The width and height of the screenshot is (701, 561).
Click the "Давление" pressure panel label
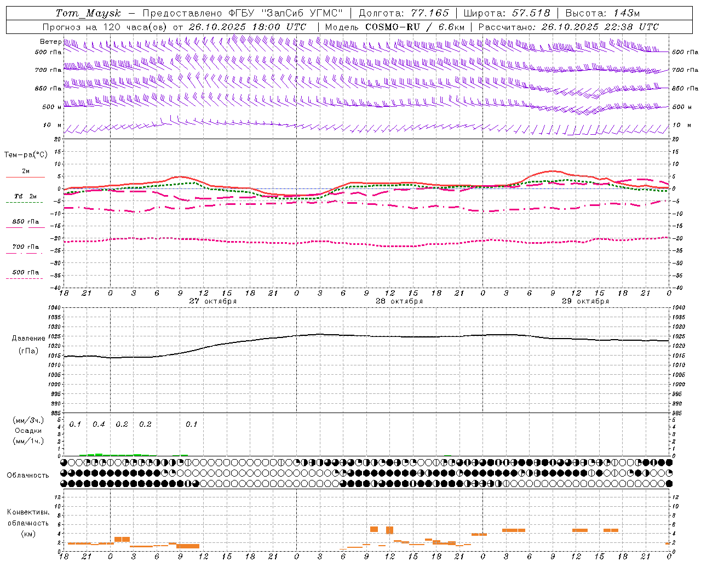pyautogui.click(x=27, y=339)
